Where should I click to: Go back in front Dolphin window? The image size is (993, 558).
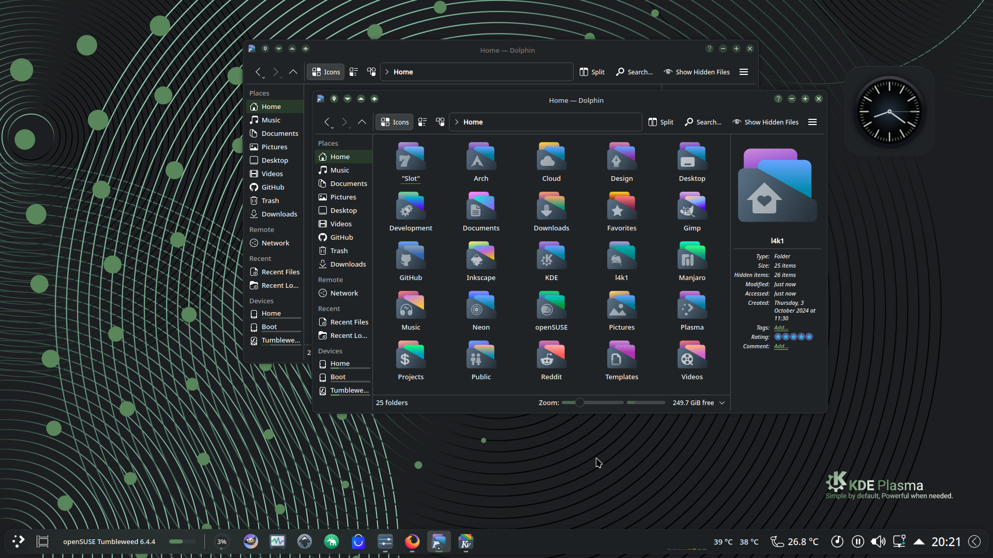(327, 122)
